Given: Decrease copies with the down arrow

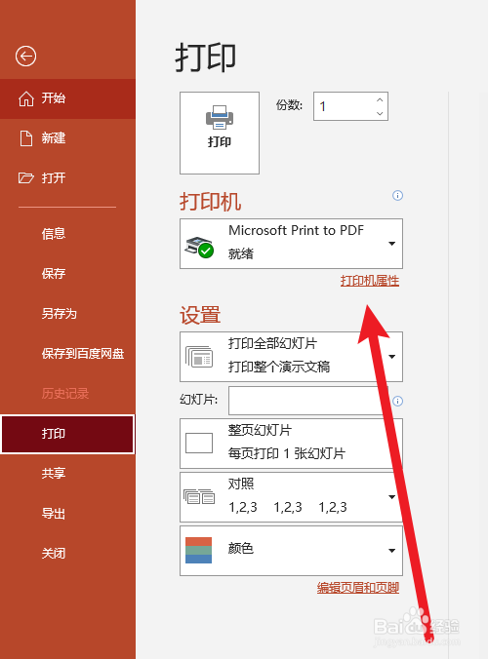Looking at the screenshot, I should [x=380, y=113].
